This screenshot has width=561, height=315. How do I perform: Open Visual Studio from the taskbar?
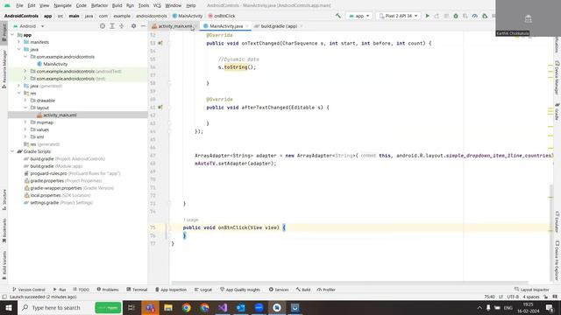(223, 307)
